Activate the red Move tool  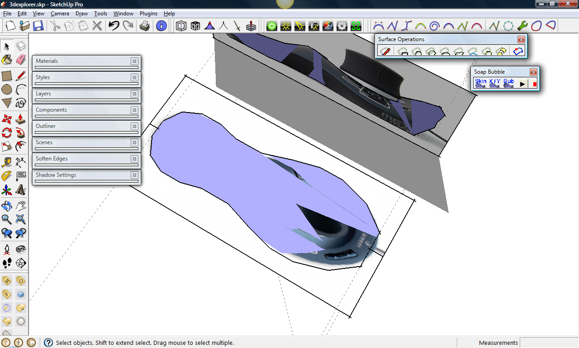(x=7, y=119)
